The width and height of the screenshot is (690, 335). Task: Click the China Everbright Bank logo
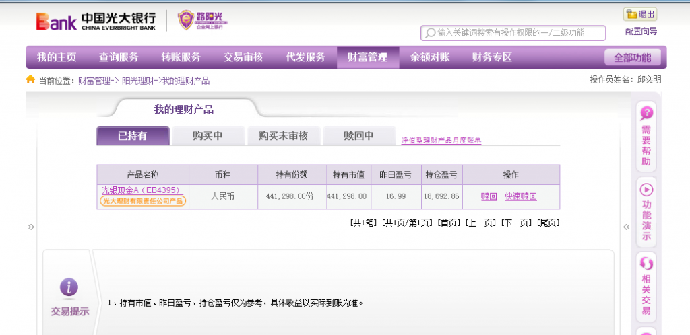pos(96,21)
